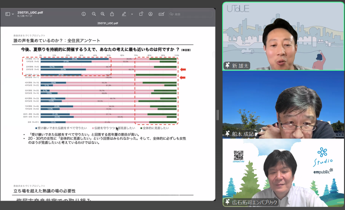Click the 250731_UDC.pdf tab title
345x210 pixels.
coord(108,23)
